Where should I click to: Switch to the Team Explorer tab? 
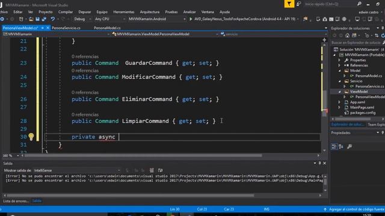pos(376,125)
